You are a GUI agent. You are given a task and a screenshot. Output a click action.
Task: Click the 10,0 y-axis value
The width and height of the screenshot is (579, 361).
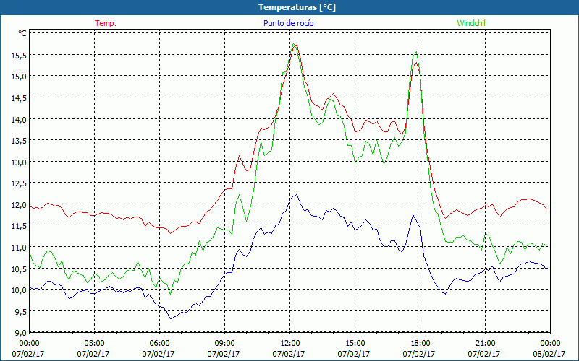(20, 290)
